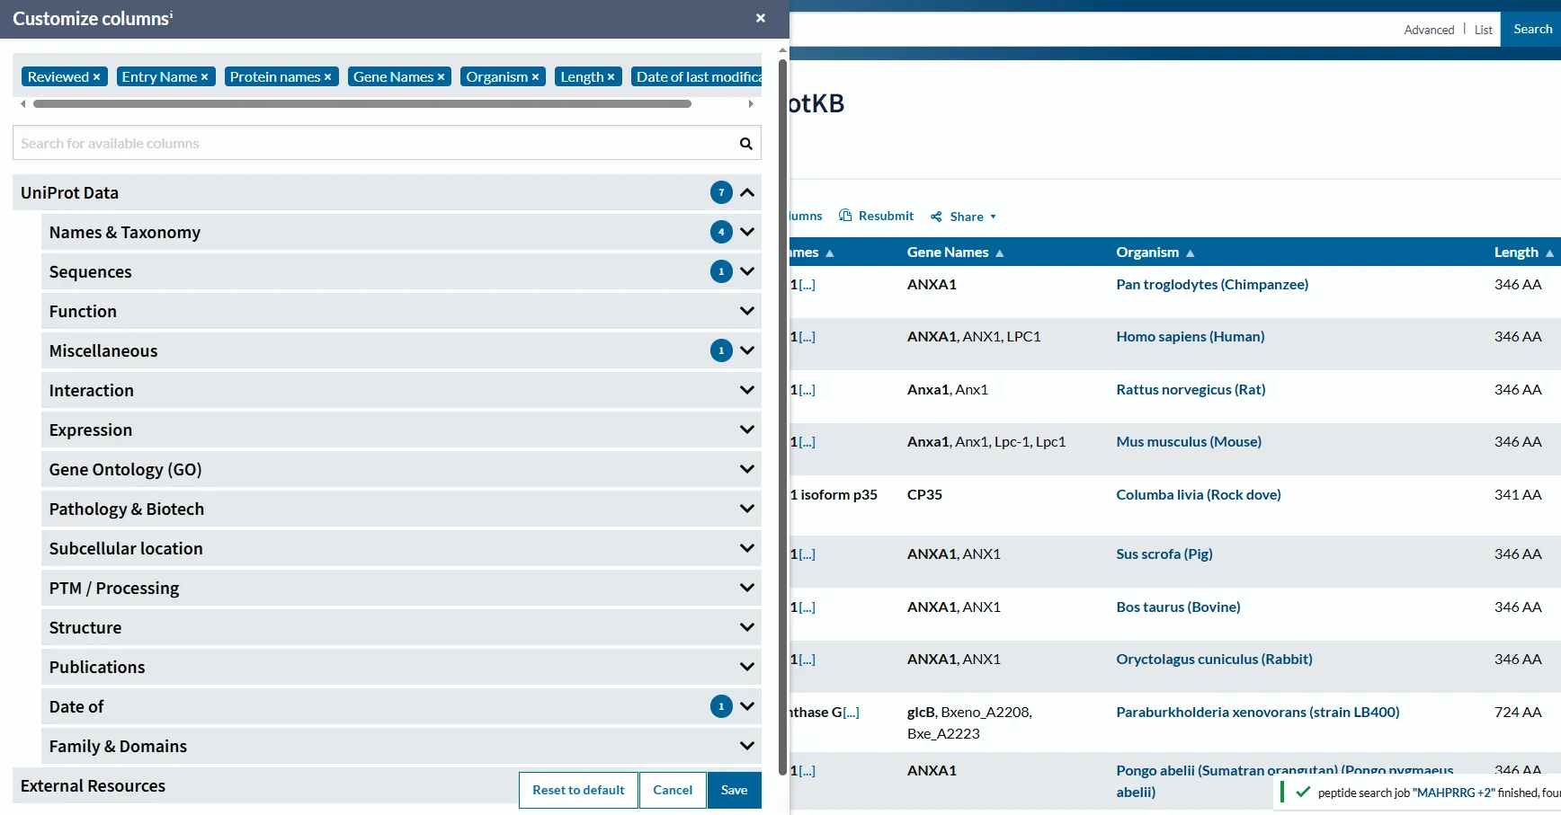Expand the Subcellular location category
The image size is (1561, 815).
[747, 548]
